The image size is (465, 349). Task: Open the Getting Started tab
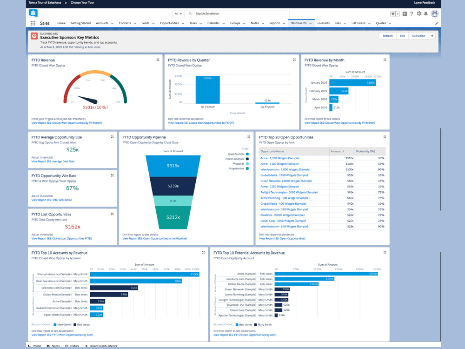80,23
